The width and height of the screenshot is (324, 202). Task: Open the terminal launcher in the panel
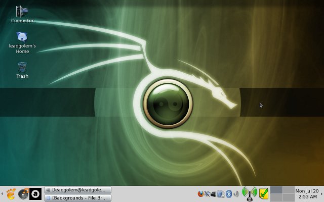[x=213, y=194]
